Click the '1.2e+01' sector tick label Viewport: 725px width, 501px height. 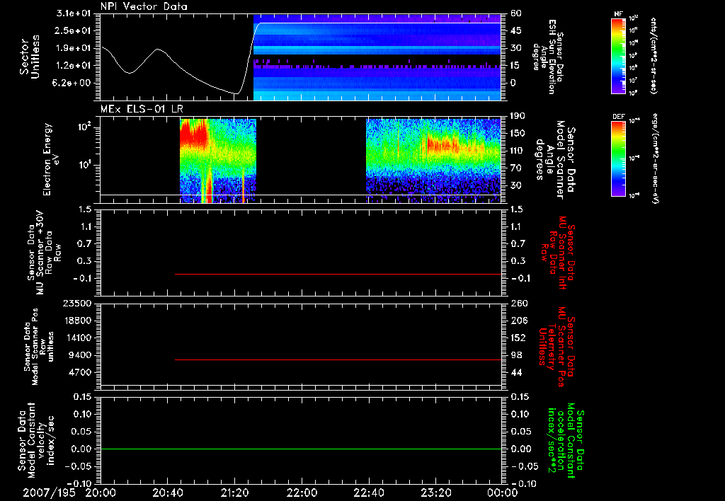tap(74, 66)
